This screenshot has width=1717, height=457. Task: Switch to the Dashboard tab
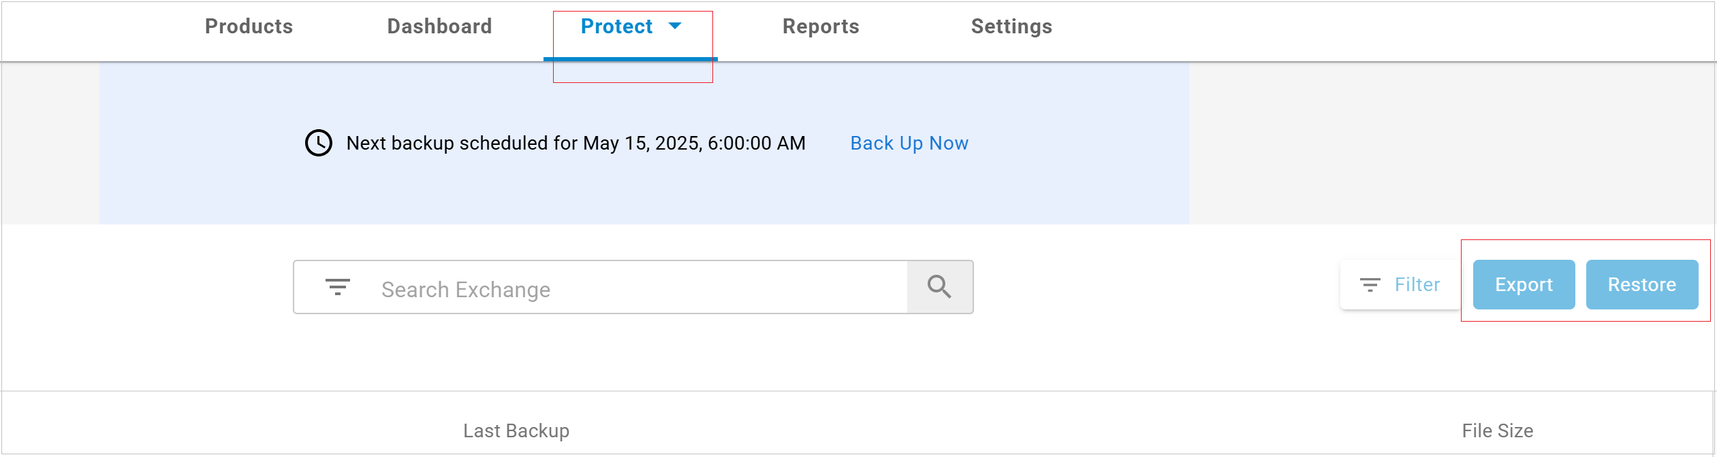(x=439, y=27)
